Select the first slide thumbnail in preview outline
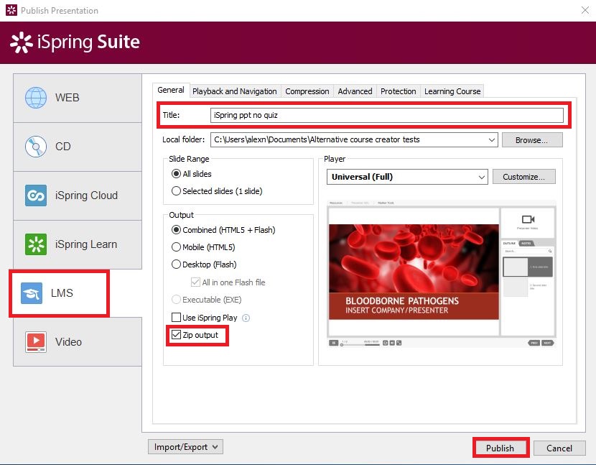The width and height of the screenshot is (596, 465). click(528, 267)
